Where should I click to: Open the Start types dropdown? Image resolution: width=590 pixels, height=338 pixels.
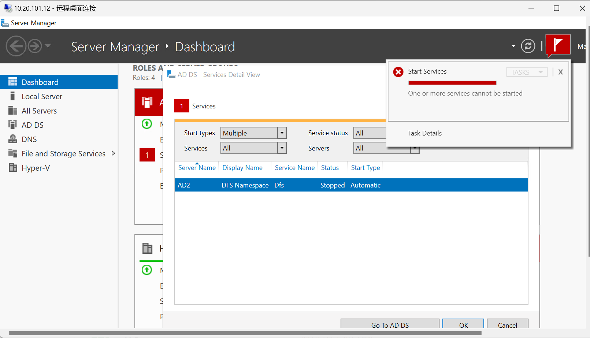coord(253,133)
